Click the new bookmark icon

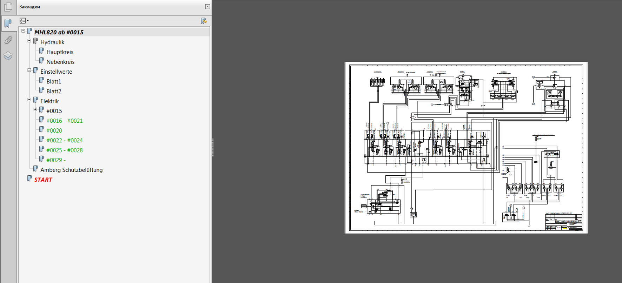204,21
